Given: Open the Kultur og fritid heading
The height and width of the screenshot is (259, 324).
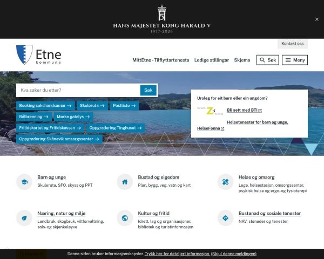Looking at the screenshot, I should pyautogui.click(x=153, y=213).
